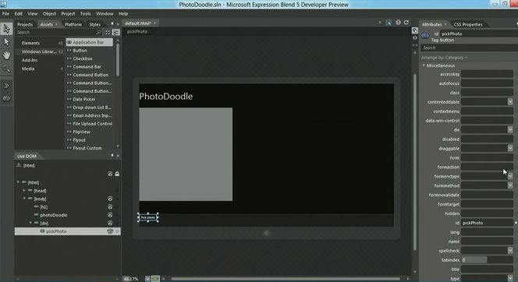Open the Tools menu
The width and height of the screenshot is (518, 282).
pyautogui.click(x=85, y=13)
